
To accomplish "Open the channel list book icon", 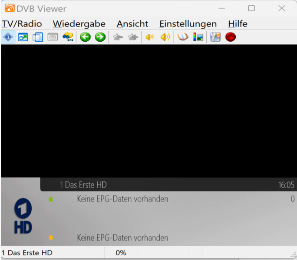I will pos(183,37).
